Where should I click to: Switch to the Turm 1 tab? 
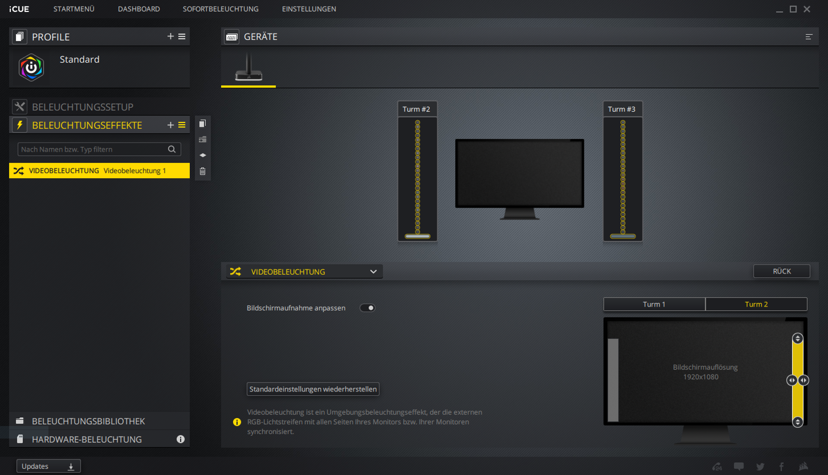click(654, 304)
